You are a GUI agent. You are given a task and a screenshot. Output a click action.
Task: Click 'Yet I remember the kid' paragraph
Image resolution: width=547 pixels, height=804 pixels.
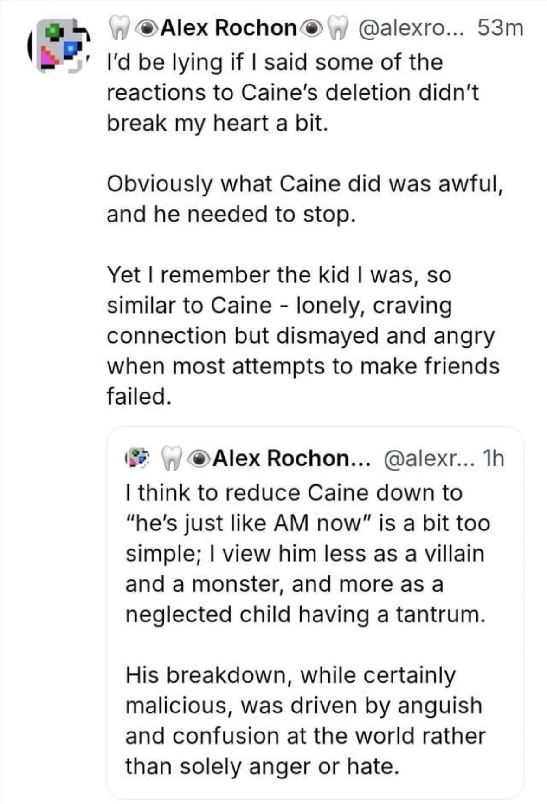302,335
